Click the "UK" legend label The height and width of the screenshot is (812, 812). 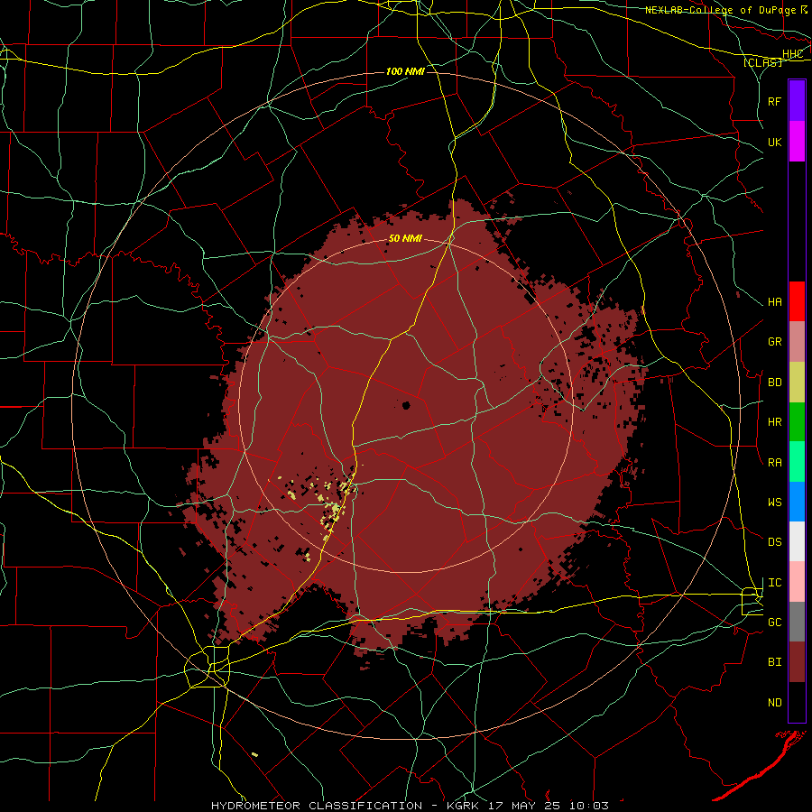pyautogui.click(x=774, y=142)
